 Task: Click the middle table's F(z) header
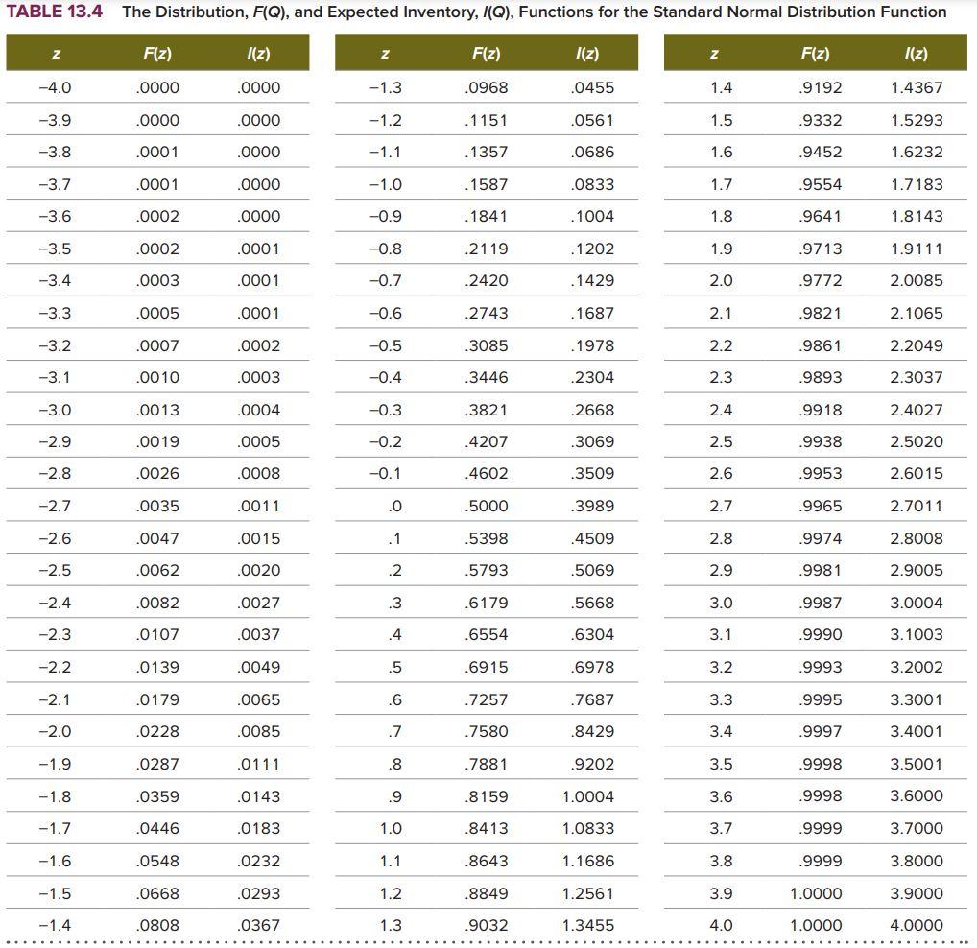click(x=486, y=53)
